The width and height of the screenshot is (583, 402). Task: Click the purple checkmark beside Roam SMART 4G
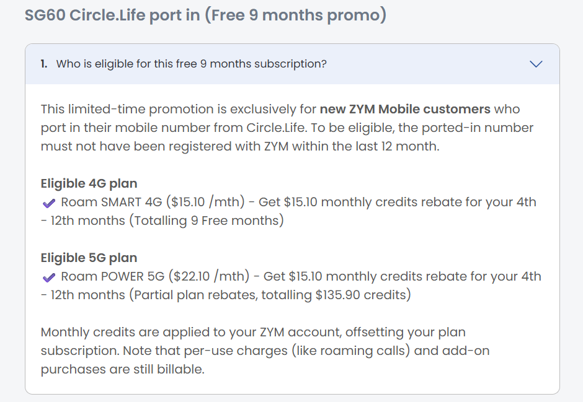[x=49, y=203]
